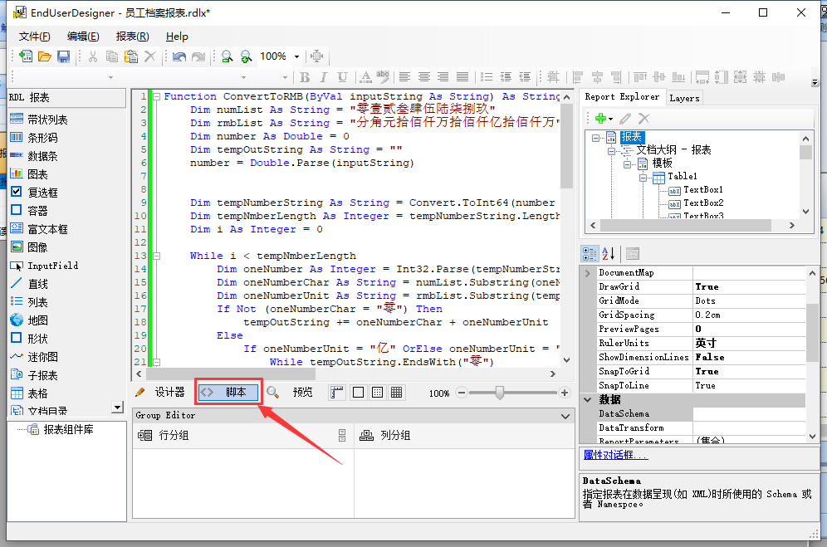The width and height of the screenshot is (827, 547).
Task: Open the Help menu
Action: [177, 37]
